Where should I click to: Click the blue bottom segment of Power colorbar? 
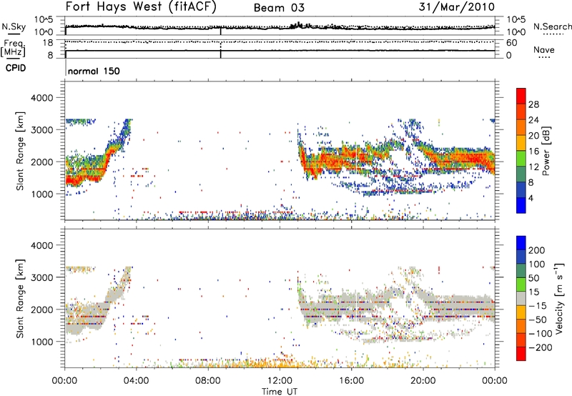[x=521, y=205]
